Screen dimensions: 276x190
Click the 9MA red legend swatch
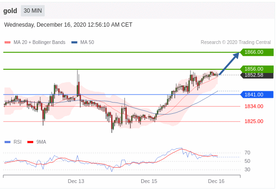pos(30,142)
